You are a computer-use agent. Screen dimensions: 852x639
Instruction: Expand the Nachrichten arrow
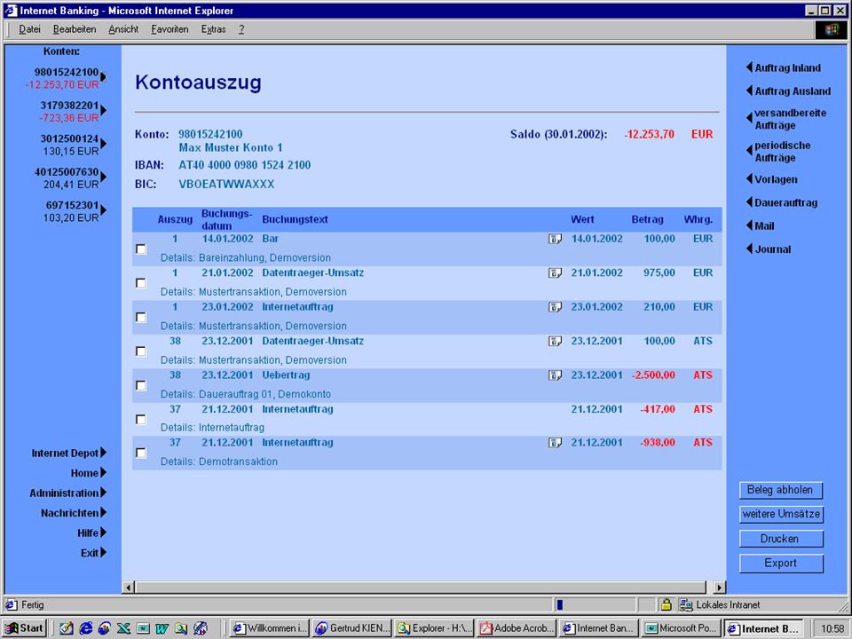point(103,512)
